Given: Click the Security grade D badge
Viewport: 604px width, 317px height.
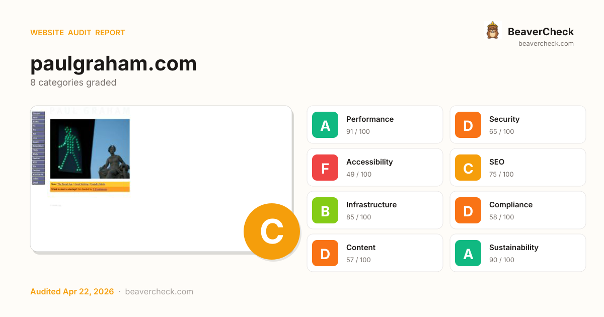Looking at the screenshot, I should click(468, 125).
